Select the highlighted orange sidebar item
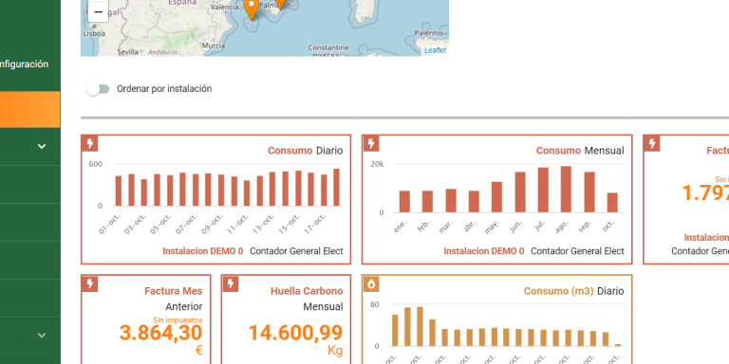 coord(29,110)
